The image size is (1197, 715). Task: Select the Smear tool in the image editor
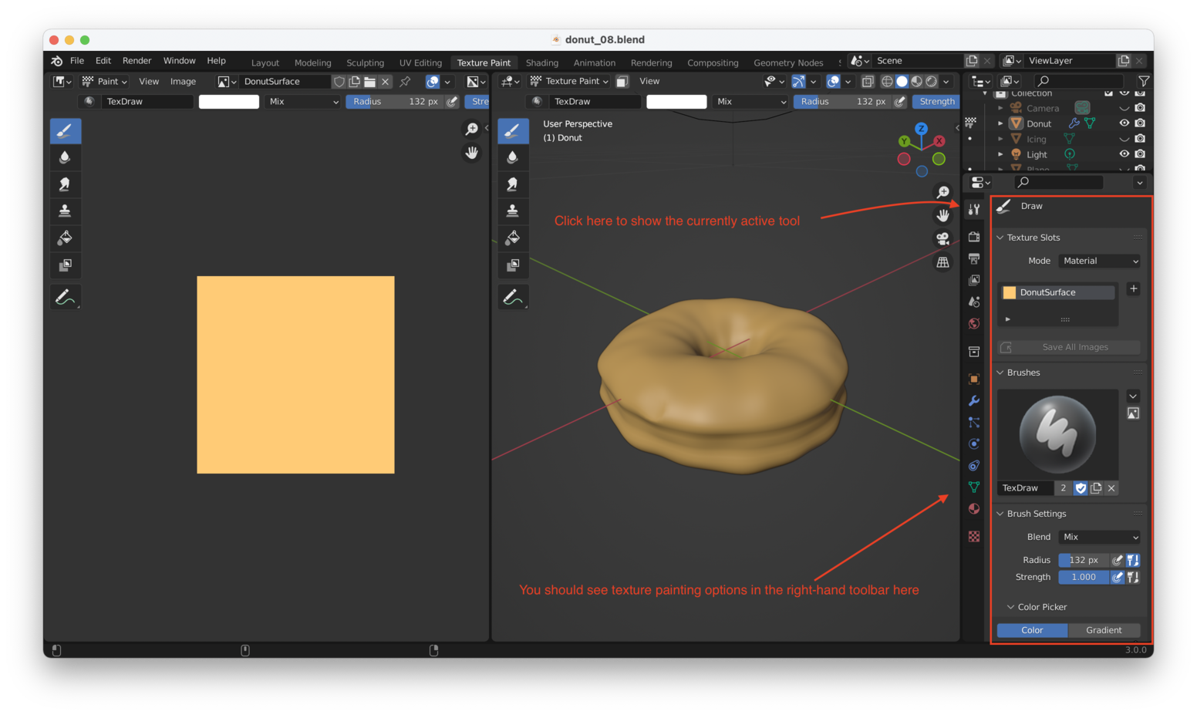coord(66,184)
